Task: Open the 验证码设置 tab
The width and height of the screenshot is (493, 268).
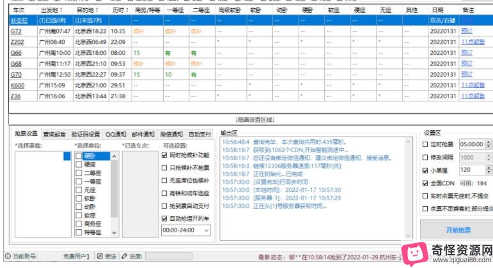Action: pos(86,134)
